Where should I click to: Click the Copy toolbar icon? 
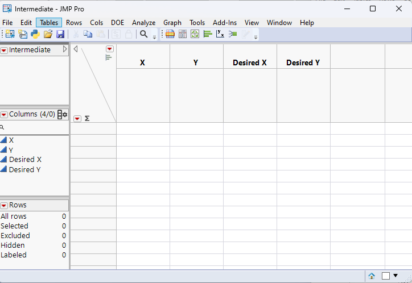[x=88, y=34]
